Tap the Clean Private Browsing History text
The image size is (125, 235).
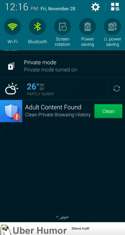[58, 115]
